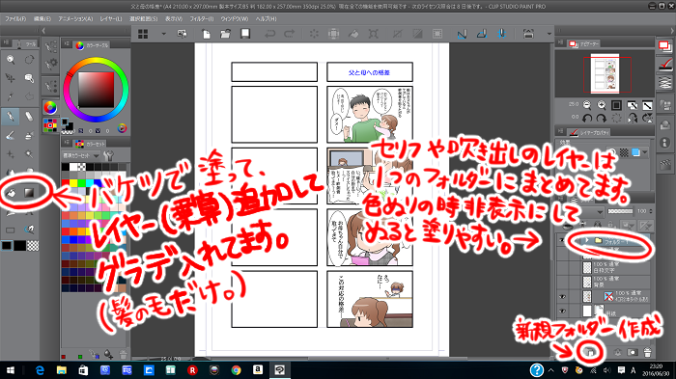Select the Move layer tool
This screenshot has height=379, width=676.
(x=11, y=78)
